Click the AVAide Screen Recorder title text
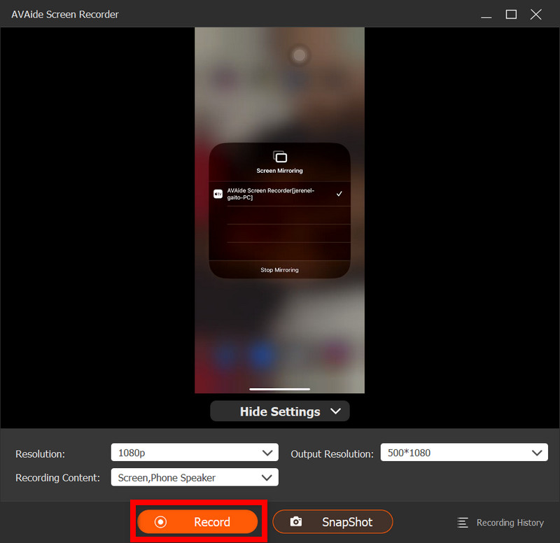Viewport: 560px width, 543px height. click(64, 14)
